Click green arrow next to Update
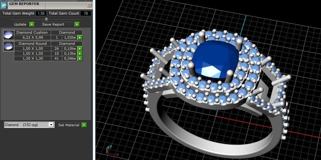The height and width of the screenshot is (160, 321). 32,24
